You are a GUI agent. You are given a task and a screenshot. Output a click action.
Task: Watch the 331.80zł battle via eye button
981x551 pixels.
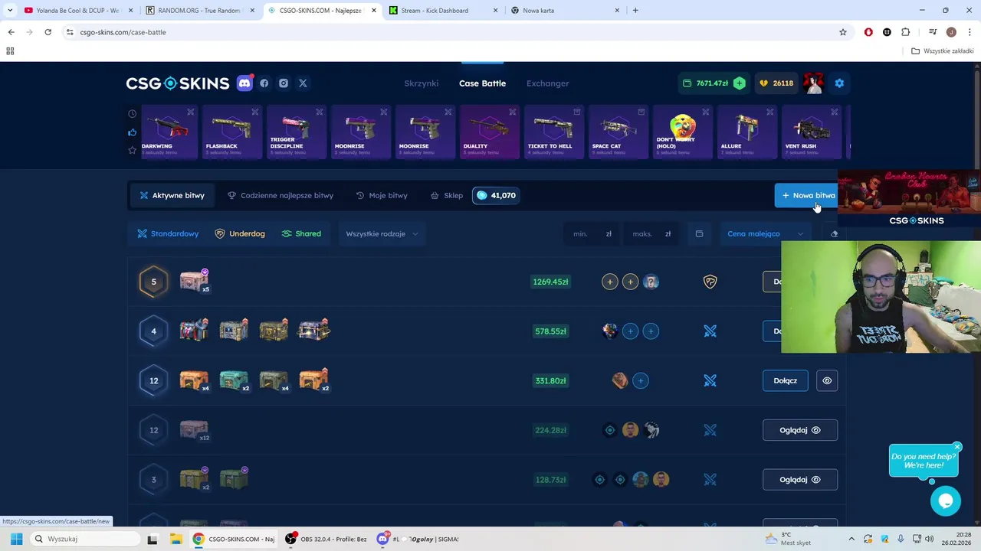827,380
